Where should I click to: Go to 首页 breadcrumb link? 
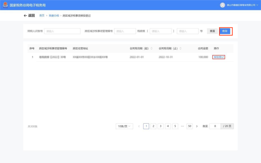pyautogui.click(x=42, y=16)
